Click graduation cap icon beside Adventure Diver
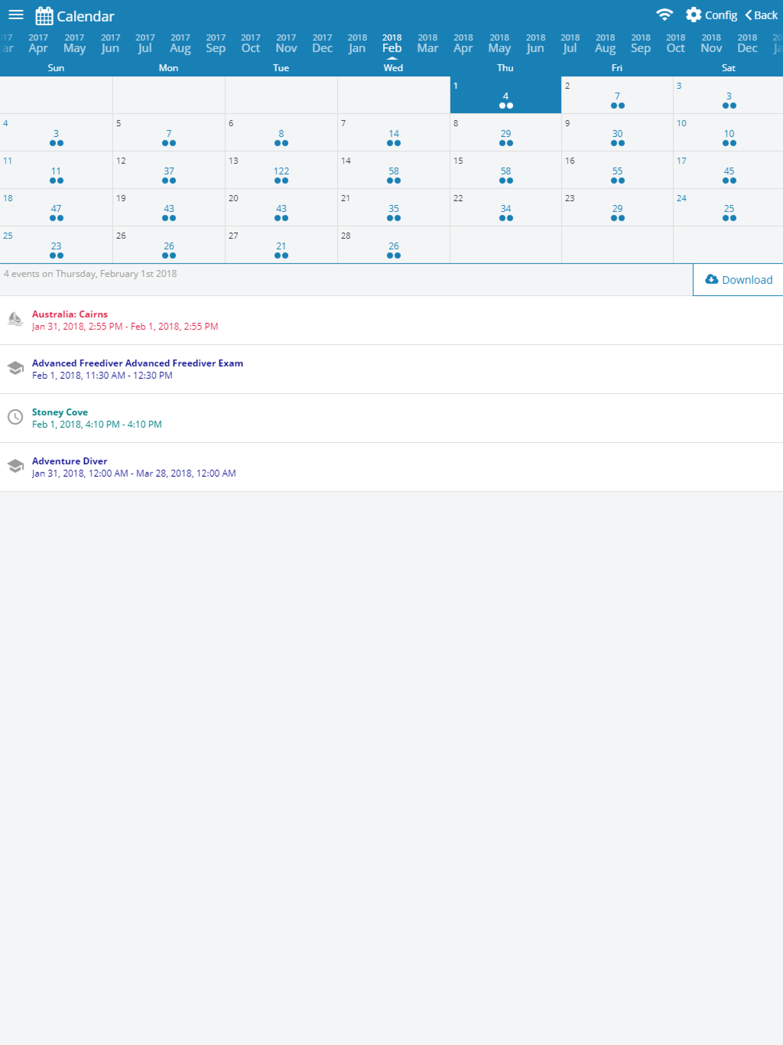This screenshot has height=1045, width=783. point(16,466)
